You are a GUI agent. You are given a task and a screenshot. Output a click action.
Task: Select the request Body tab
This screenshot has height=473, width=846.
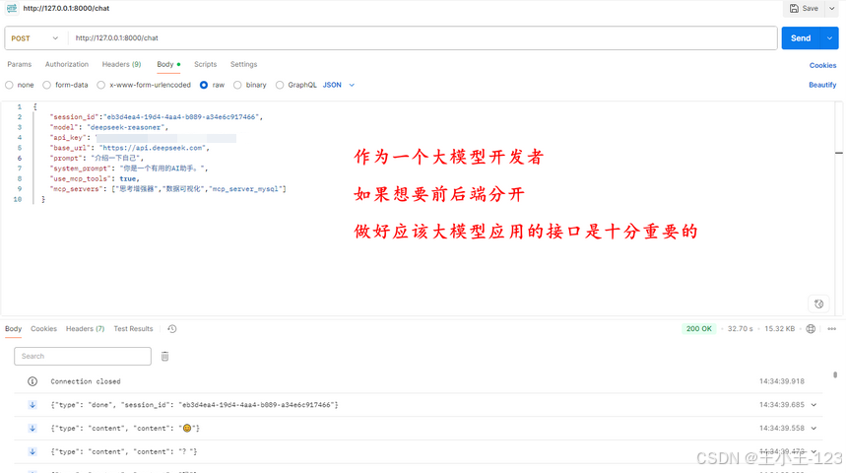[x=168, y=64]
